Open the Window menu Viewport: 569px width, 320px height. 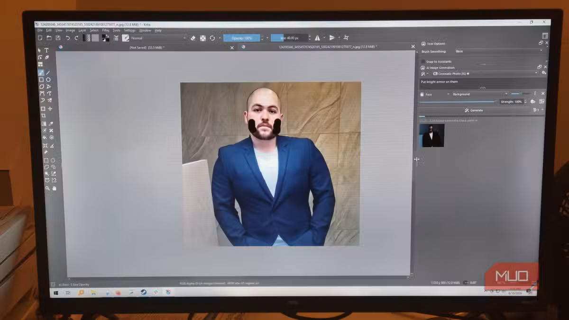[145, 30]
